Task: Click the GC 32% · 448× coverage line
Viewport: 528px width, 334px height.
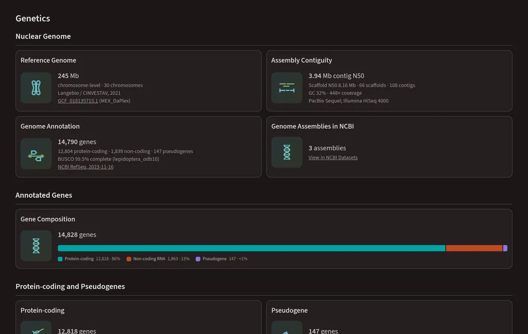Action: (x=335, y=93)
